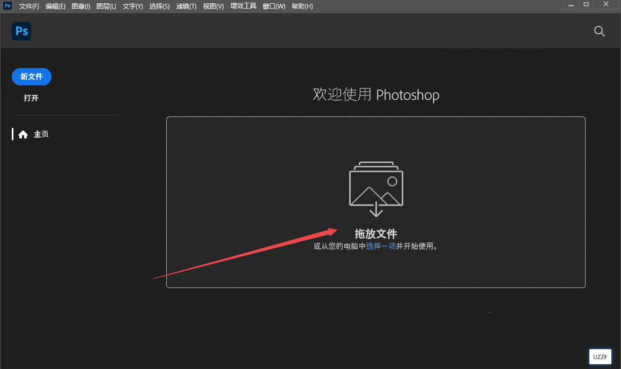Select the 主页 home icon in sidebar

(23, 135)
